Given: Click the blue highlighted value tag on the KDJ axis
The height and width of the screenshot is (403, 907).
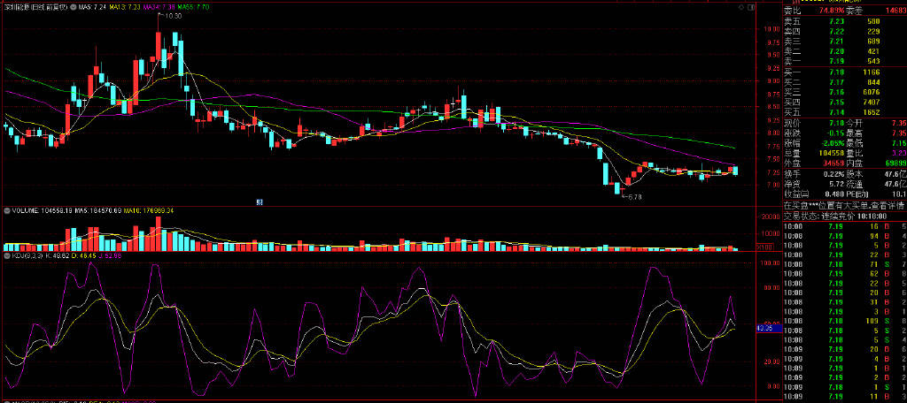Looking at the screenshot, I should point(768,328).
